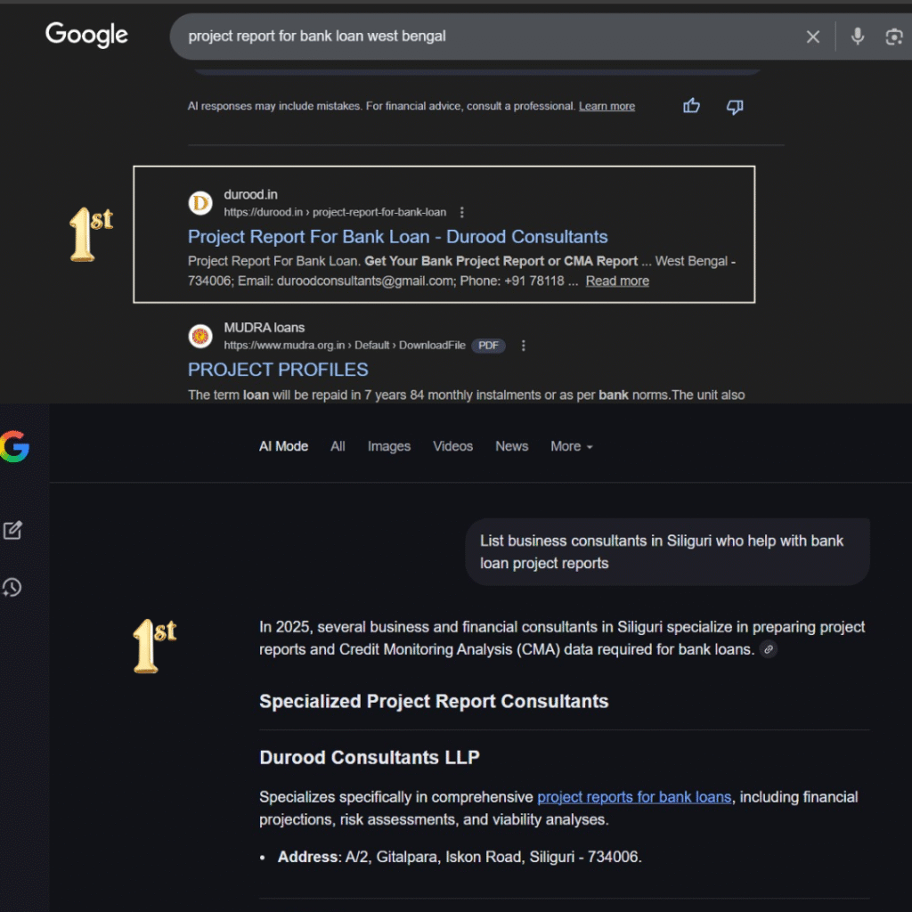912x912 pixels.
Task: Open Google Lens image search icon
Action: coord(893,37)
